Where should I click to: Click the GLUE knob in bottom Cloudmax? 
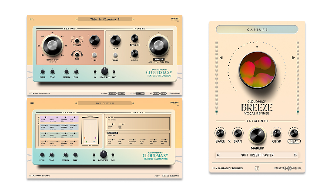click(75, 155)
